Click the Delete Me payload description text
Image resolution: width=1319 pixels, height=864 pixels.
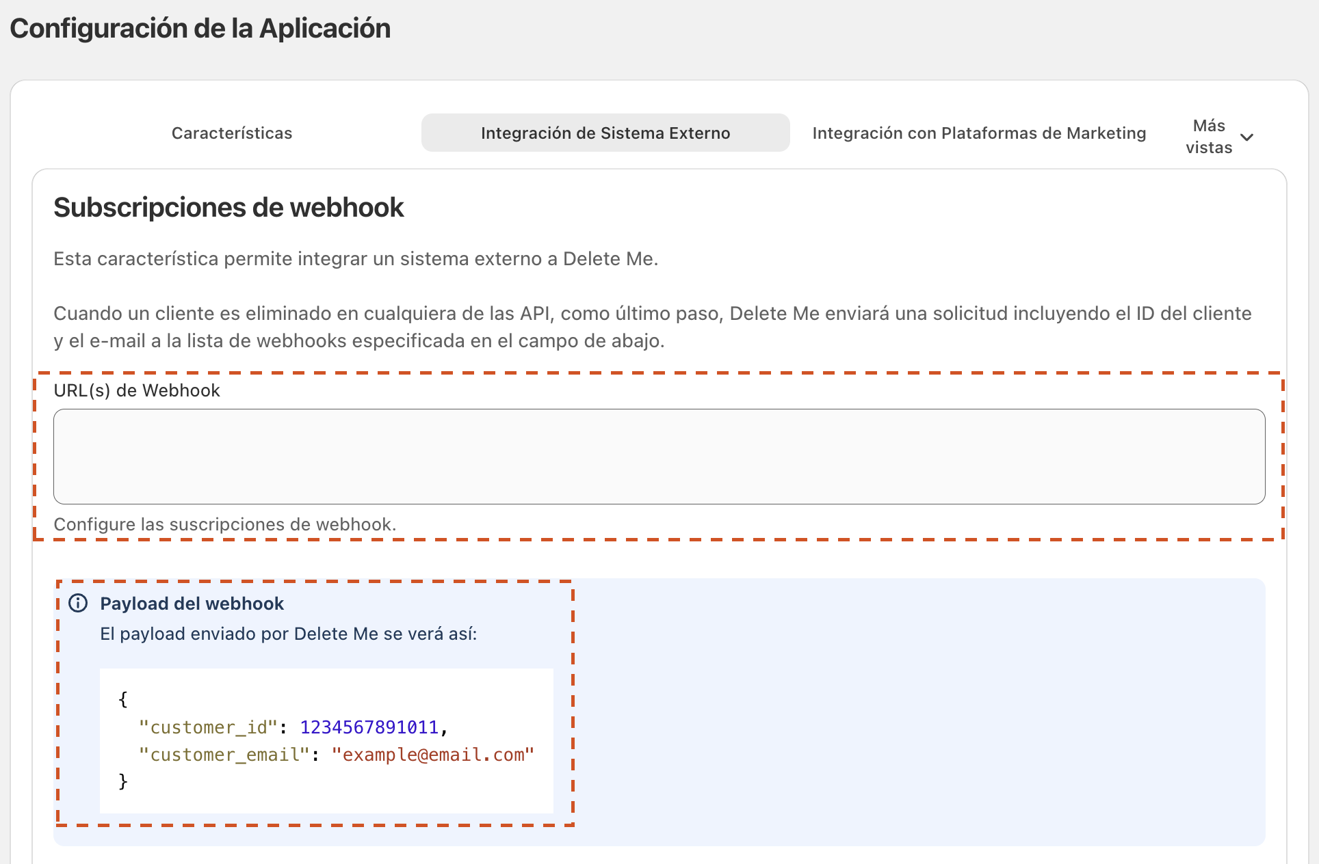[289, 634]
